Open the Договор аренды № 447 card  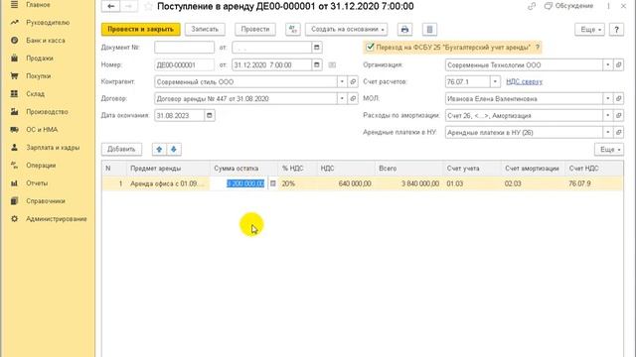coord(353,99)
